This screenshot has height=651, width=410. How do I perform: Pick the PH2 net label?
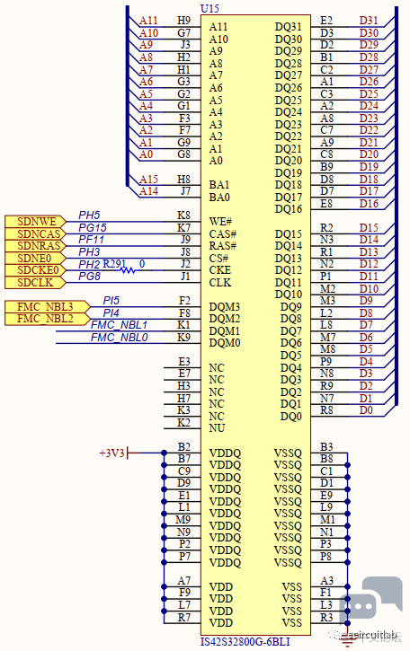[89, 264]
